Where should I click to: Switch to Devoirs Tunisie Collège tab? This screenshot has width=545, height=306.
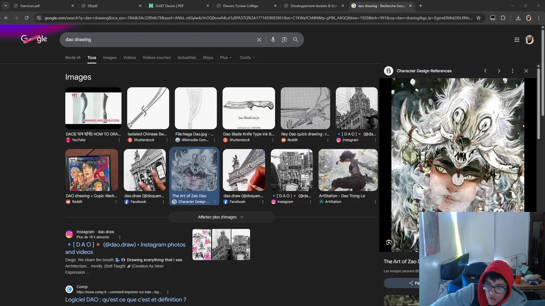pos(246,6)
